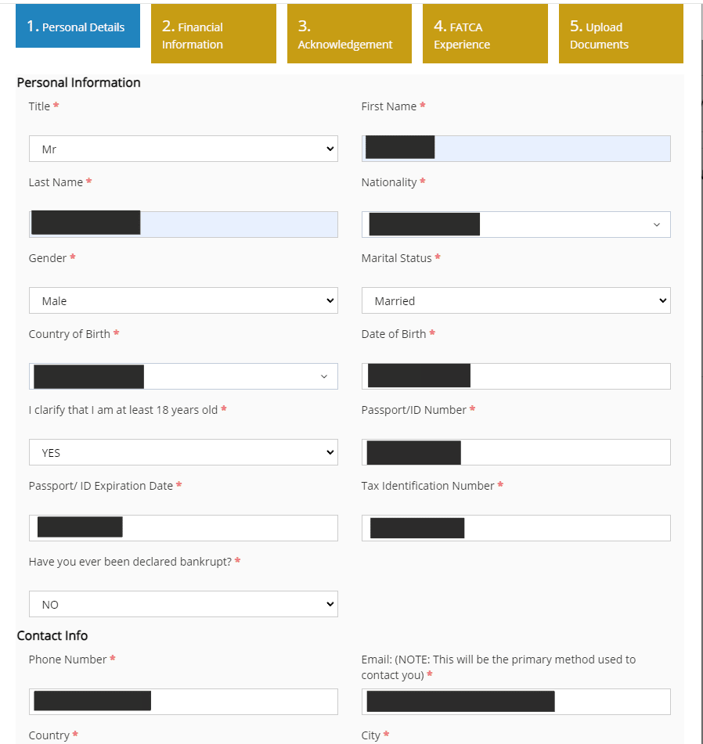Go to Upload Documents step

[621, 34]
